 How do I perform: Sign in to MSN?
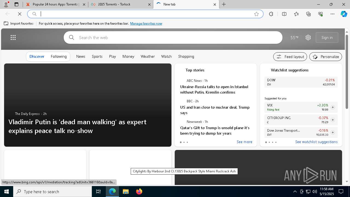coord(327,37)
